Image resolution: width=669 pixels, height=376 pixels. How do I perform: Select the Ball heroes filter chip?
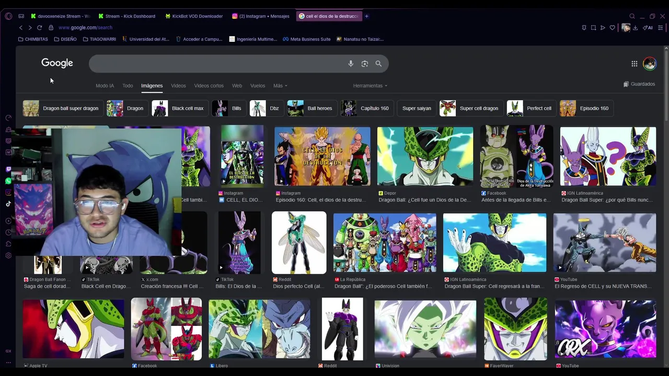tap(312, 108)
